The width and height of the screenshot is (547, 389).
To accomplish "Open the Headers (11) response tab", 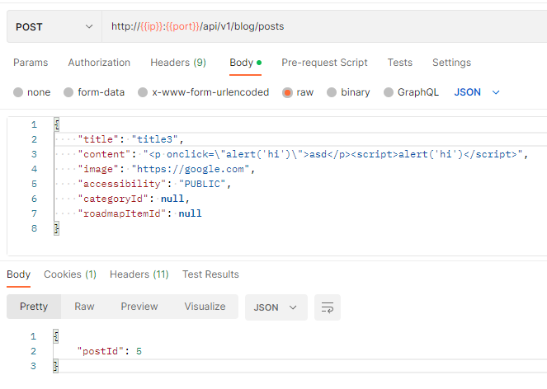I will pos(139,274).
